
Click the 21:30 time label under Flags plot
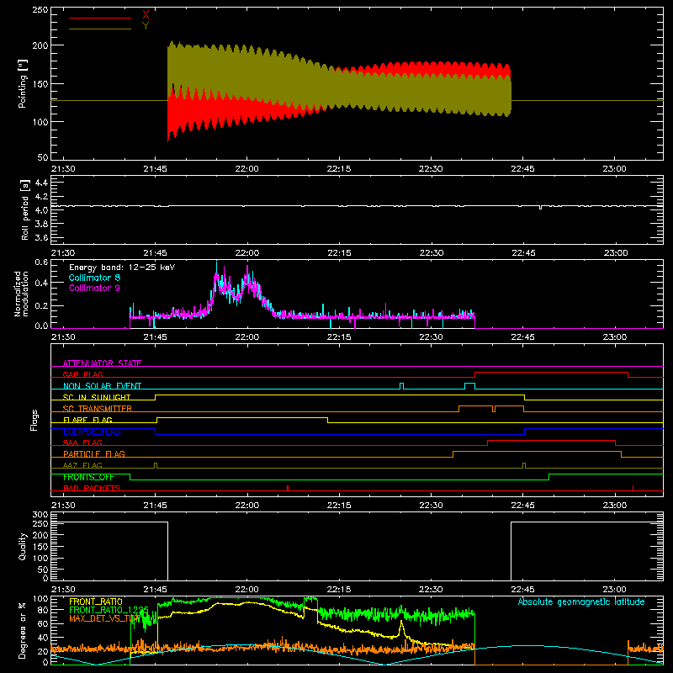coord(63,506)
